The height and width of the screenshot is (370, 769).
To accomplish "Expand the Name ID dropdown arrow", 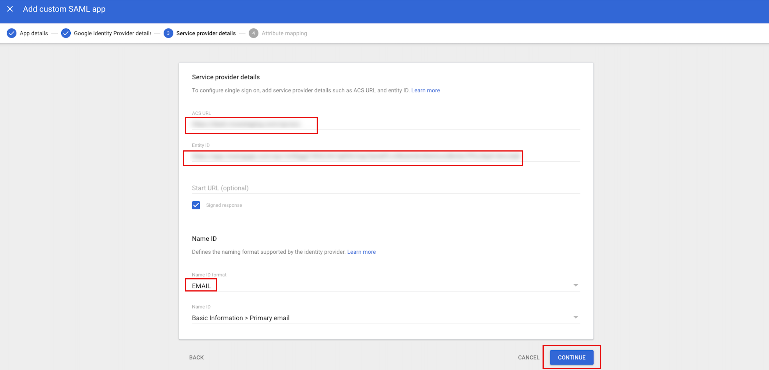I will [576, 317].
